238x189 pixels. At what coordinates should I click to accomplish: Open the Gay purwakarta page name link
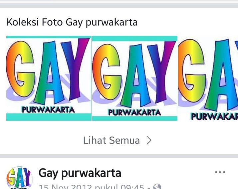tap(80, 173)
